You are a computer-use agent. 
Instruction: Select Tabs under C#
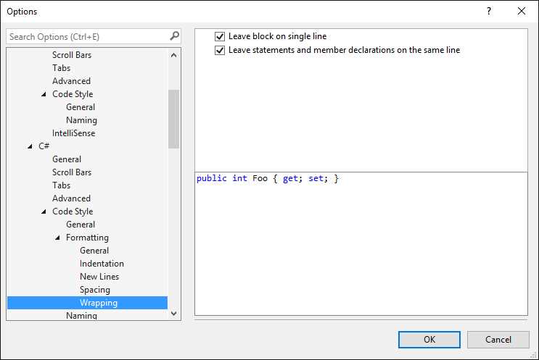pos(61,185)
